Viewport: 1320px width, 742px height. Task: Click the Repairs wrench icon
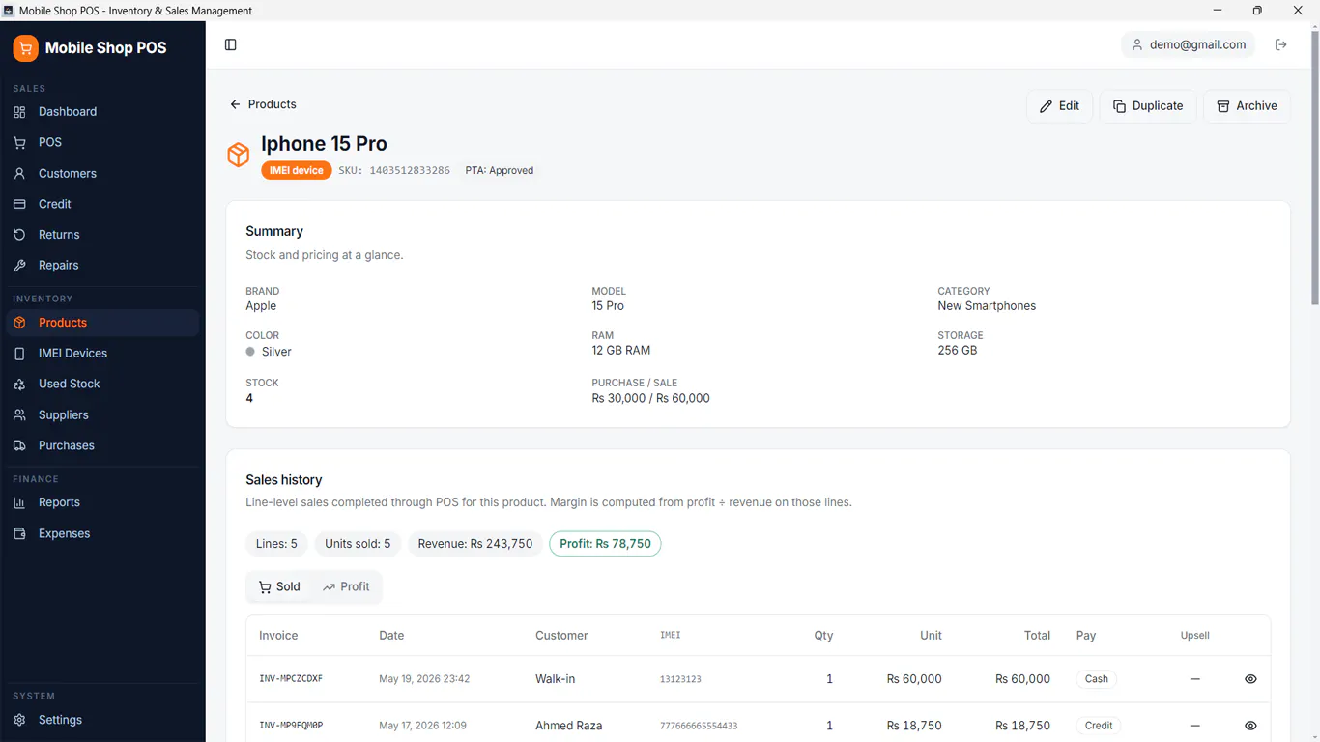point(19,265)
